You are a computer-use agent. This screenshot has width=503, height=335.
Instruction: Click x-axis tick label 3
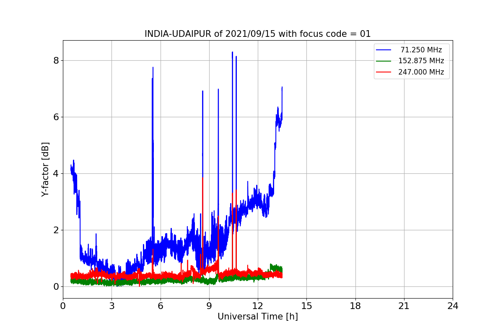(111, 306)
